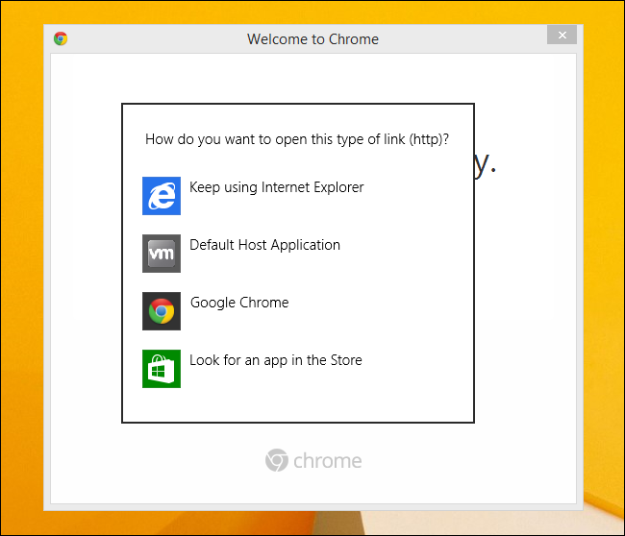
Task: Choose Look for an app in the Store
Action: point(276,360)
